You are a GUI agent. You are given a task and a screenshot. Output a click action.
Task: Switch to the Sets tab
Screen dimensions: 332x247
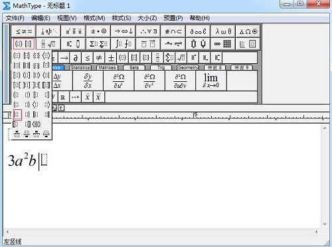pos(134,67)
